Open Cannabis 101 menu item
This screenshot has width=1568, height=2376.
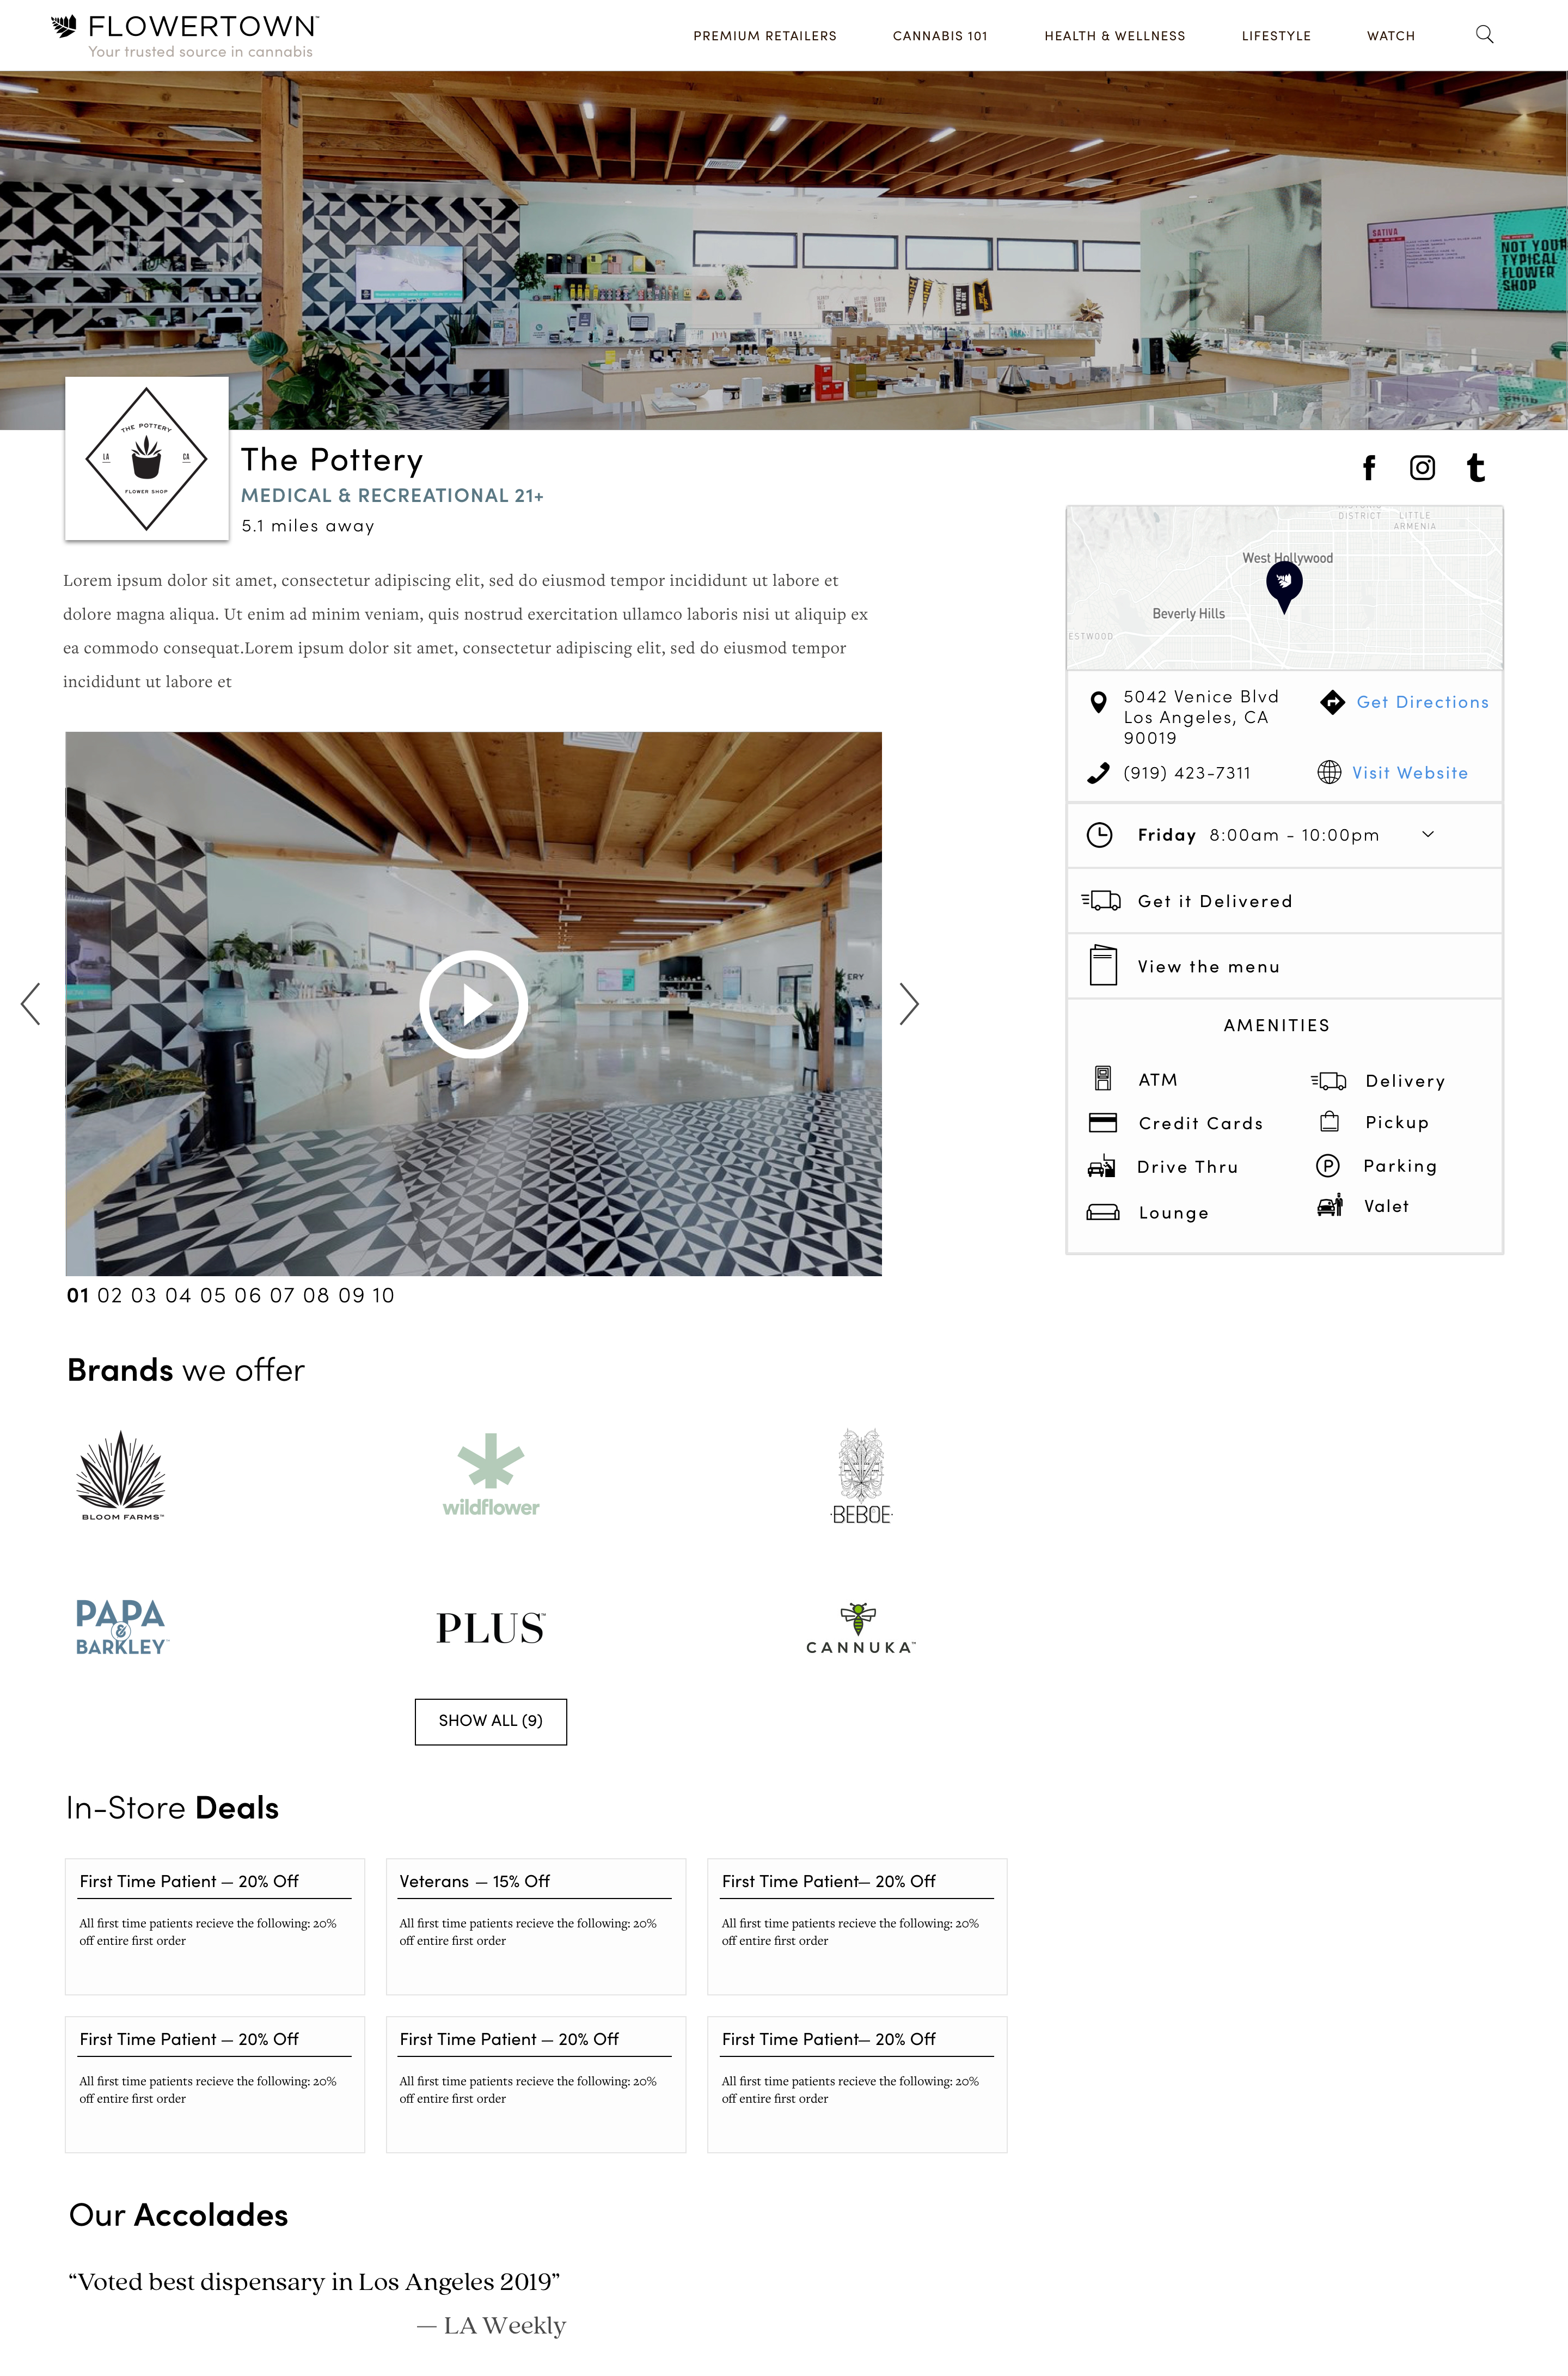pyautogui.click(x=939, y=36)
